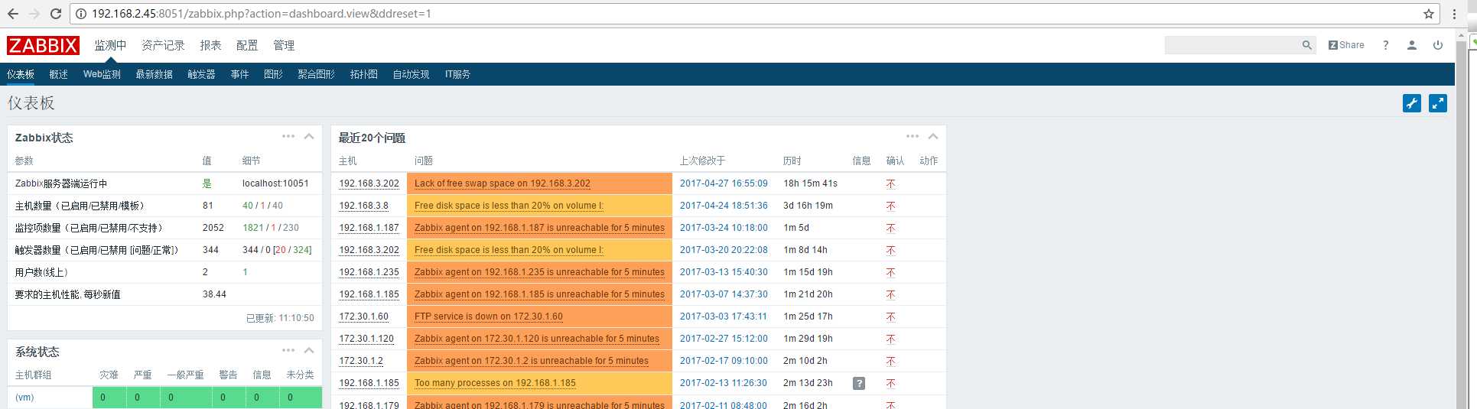Open the 监测中 main menu
1477x409 pixels.
tap(110, 45)
